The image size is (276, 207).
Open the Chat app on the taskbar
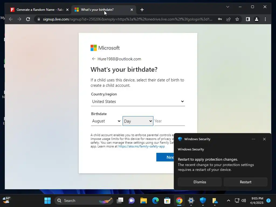132,201
